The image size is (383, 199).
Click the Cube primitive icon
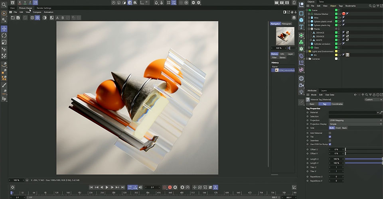click(301, 20)
